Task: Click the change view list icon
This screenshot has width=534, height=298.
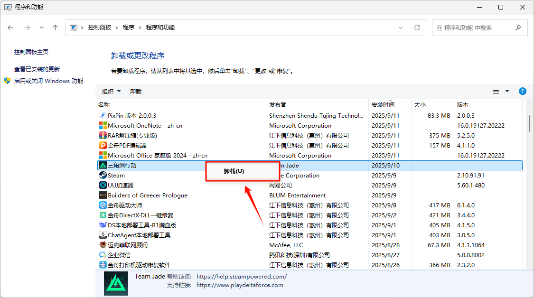Action: tap(496, 91)
